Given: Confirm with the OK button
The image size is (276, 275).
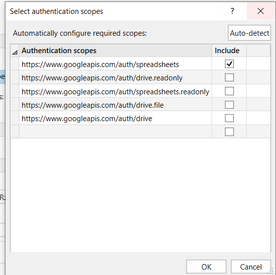Looking at the screenshot, I should click(x=206, y=267).
